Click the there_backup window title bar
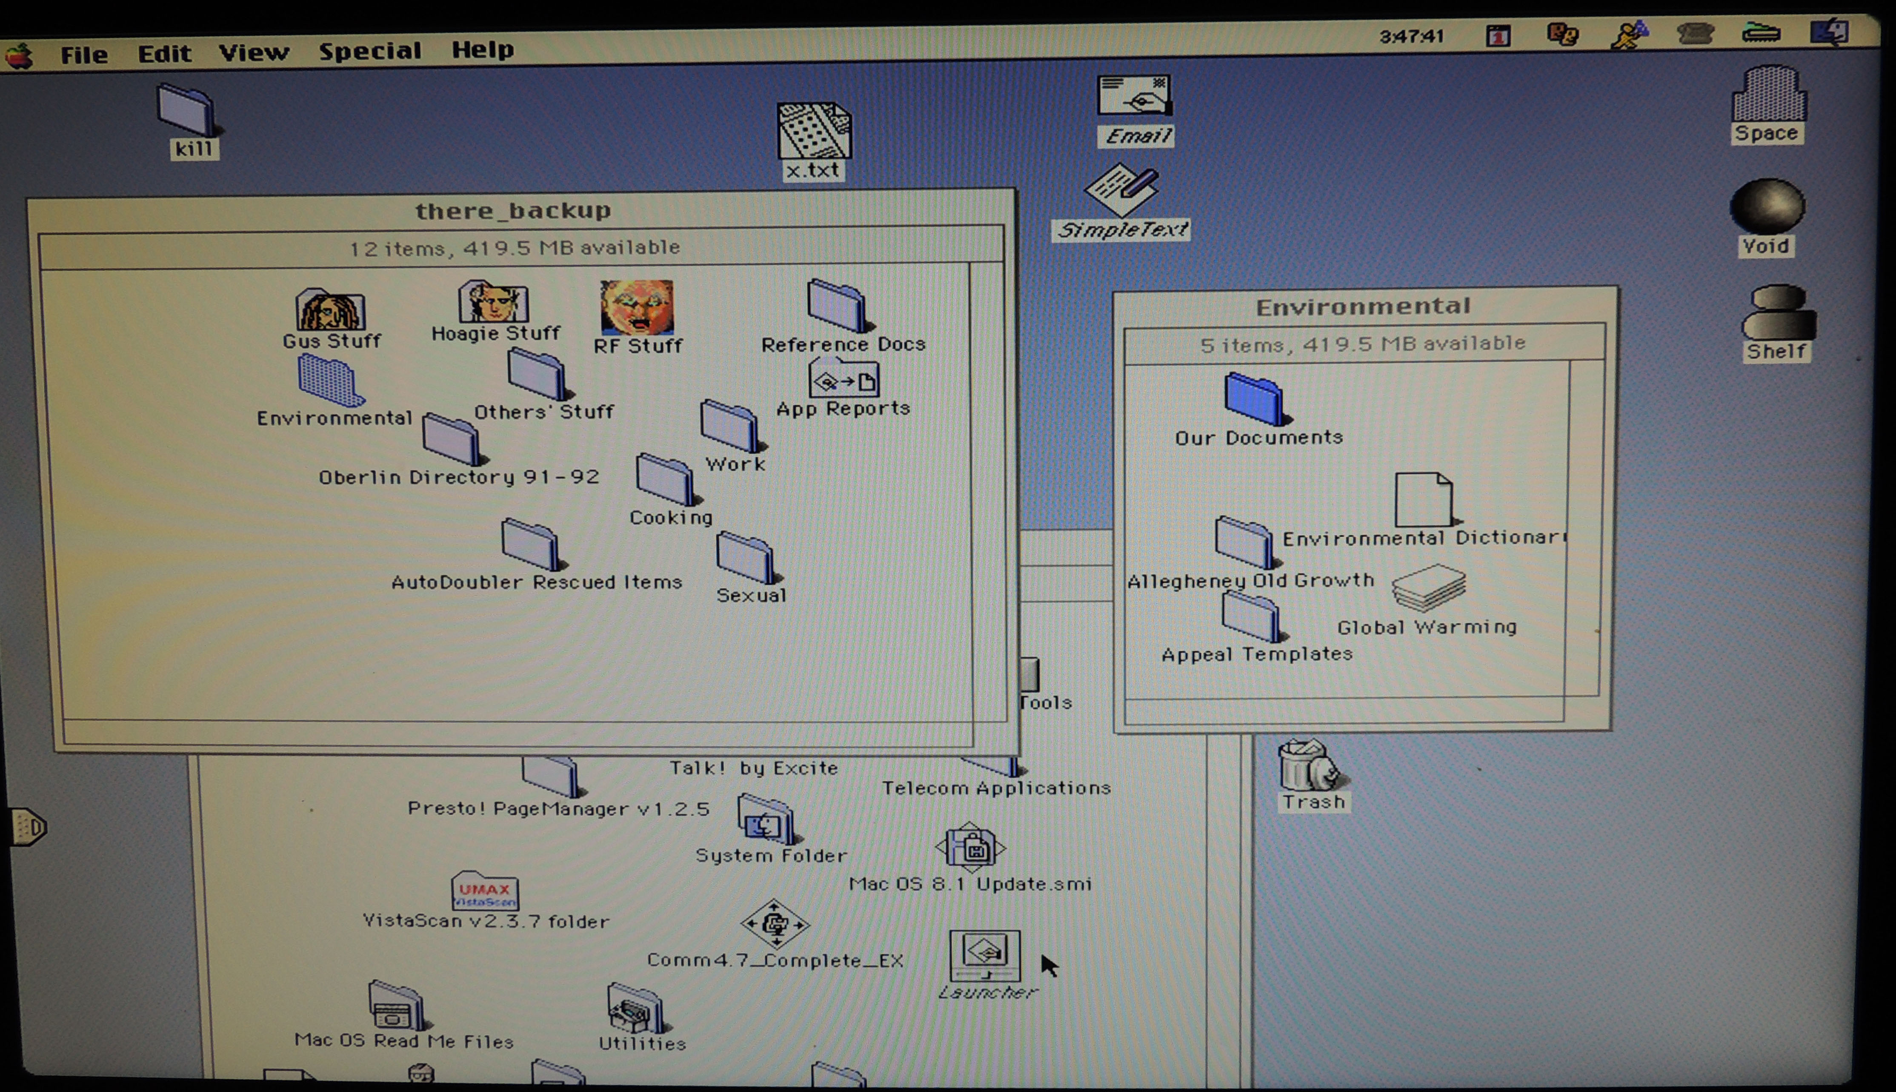The image size is (1896, 1092). (514, 211)
